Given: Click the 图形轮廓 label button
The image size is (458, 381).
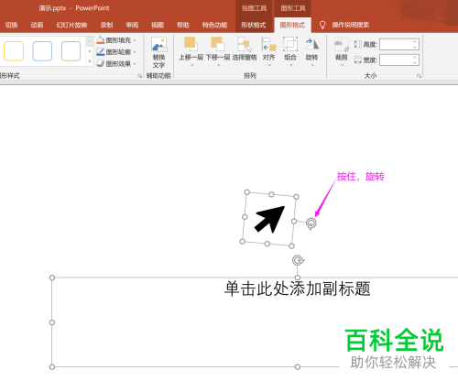Looking at the screenshot, I should 118,52.
